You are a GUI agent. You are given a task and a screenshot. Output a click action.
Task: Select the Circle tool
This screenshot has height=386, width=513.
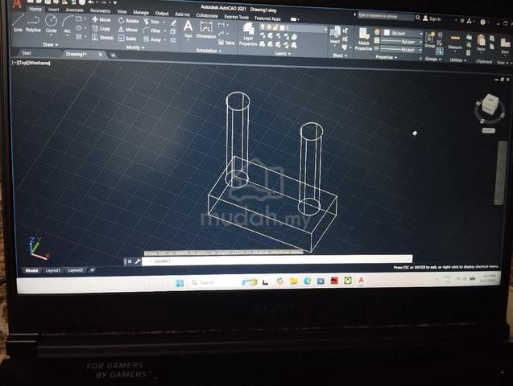click(51, 24)
